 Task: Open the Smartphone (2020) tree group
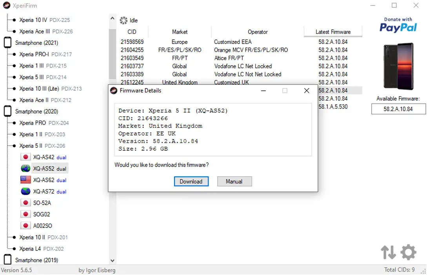coord(36,112)
